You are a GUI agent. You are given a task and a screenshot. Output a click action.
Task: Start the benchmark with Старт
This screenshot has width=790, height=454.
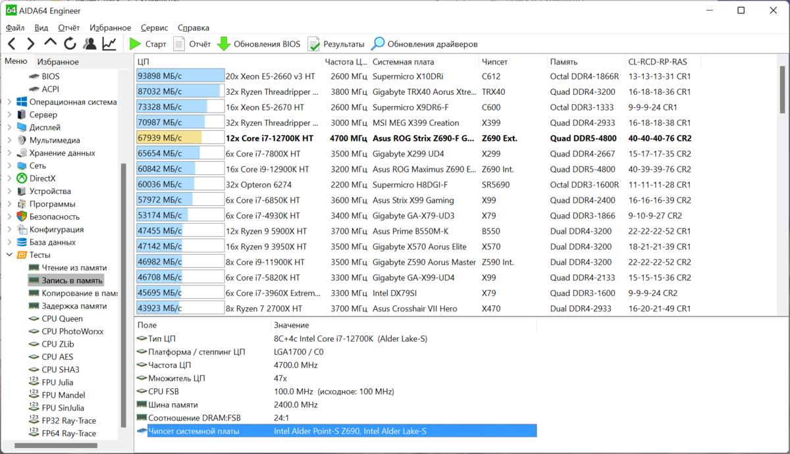pyautogui.click(x=147, y=44)
